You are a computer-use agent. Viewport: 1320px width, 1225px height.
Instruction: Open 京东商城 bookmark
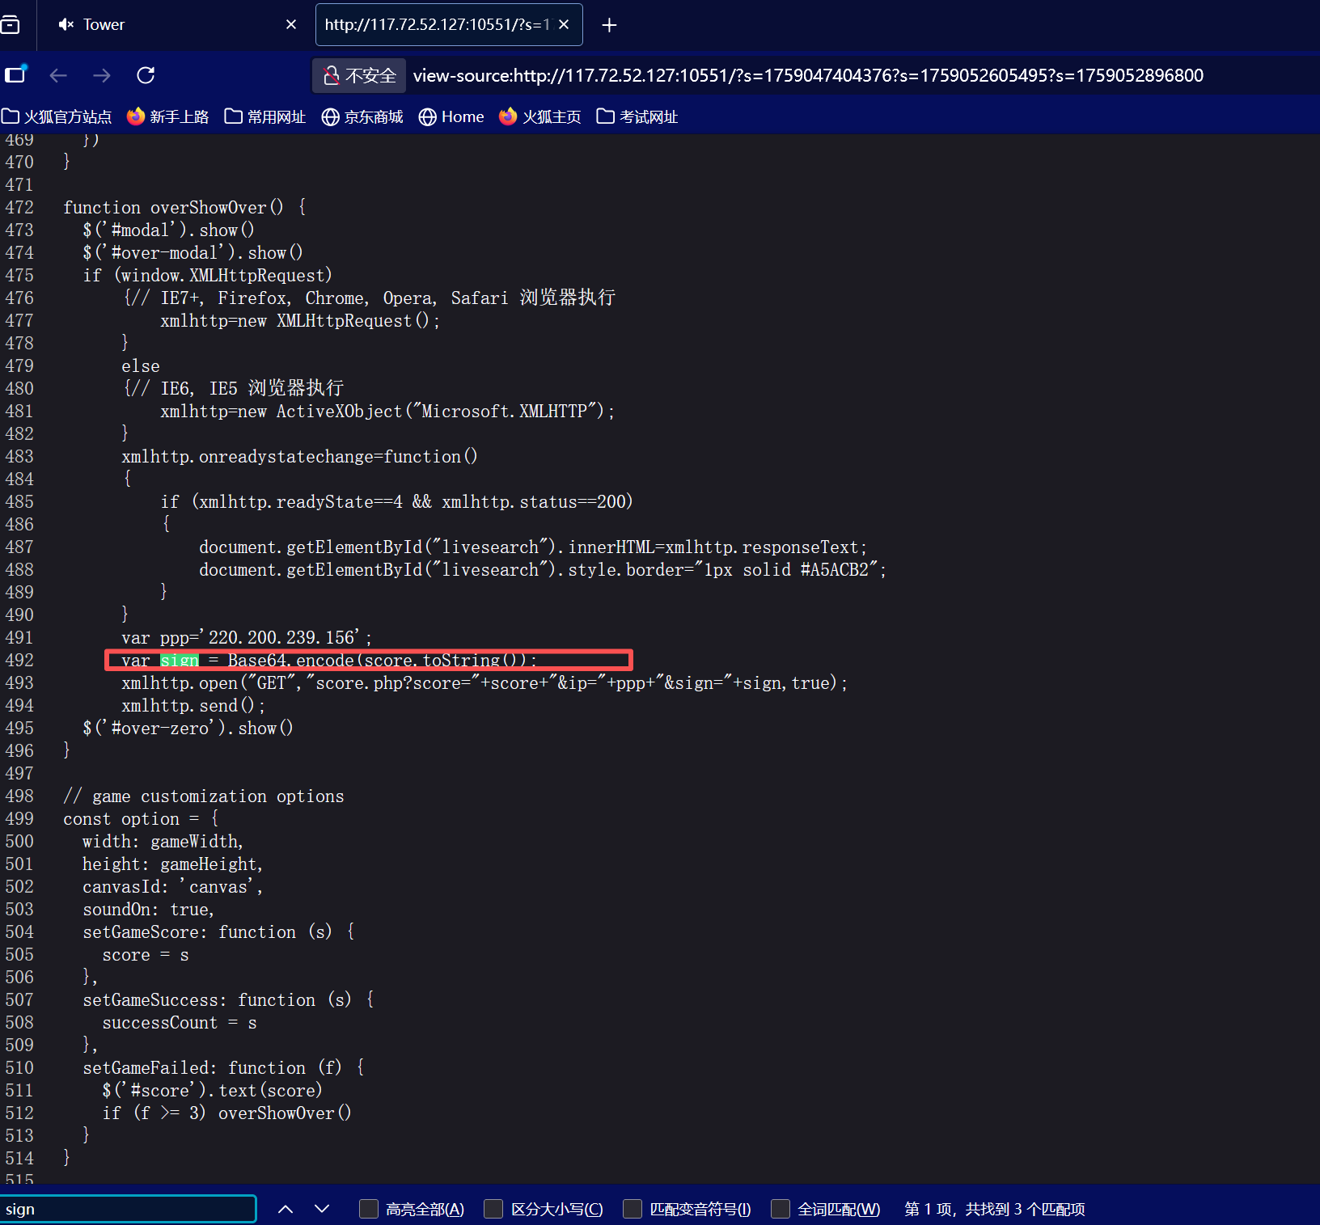[362, 116]
